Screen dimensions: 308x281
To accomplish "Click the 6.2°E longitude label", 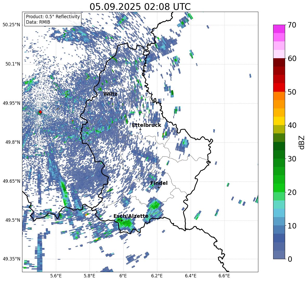I will tap(157, 276).
